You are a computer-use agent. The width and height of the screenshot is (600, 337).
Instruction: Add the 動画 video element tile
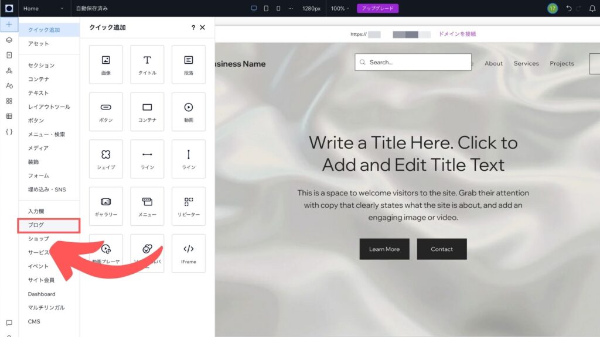189,112
